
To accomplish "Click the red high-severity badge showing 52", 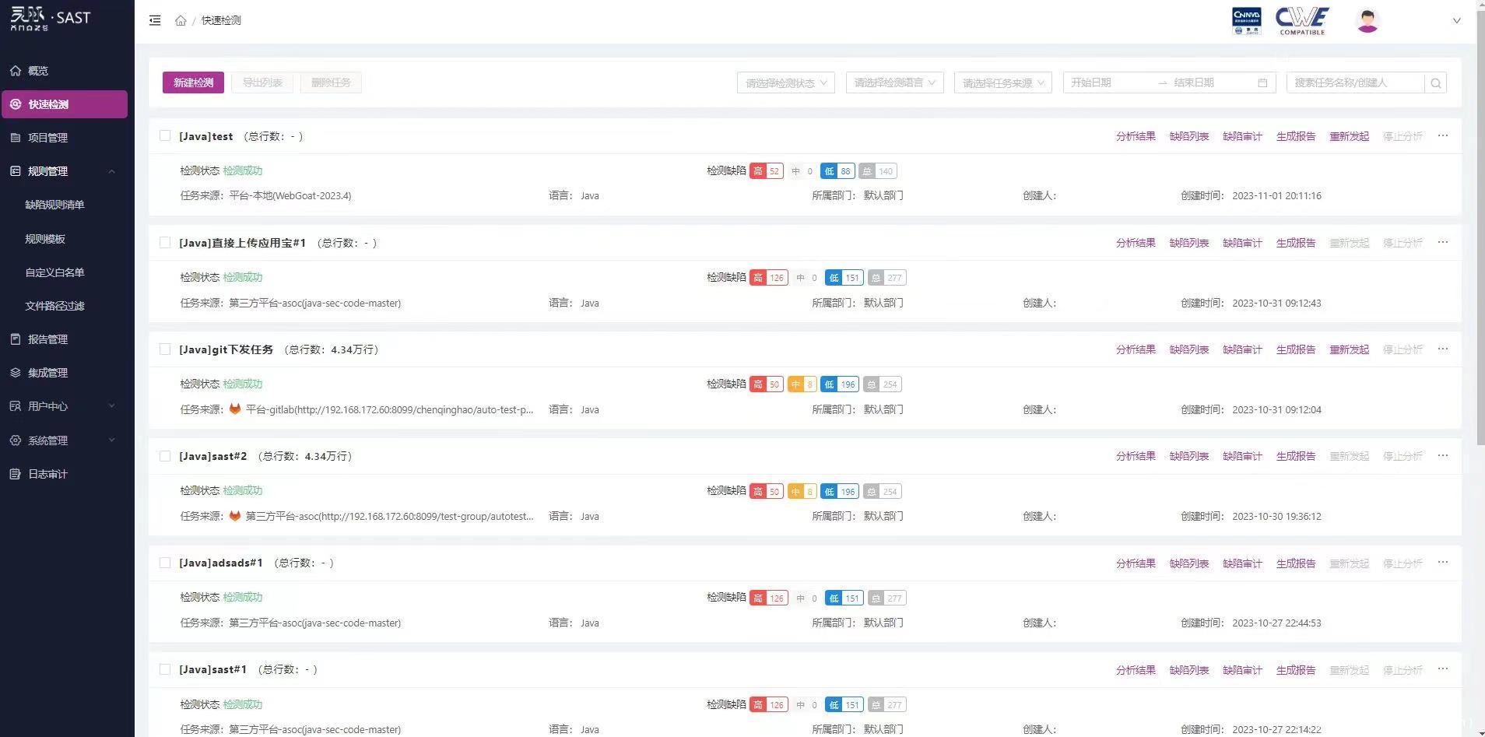I will 766,171.
